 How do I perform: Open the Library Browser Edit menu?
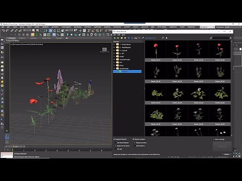pyautogui.click(x=118, y=35)
